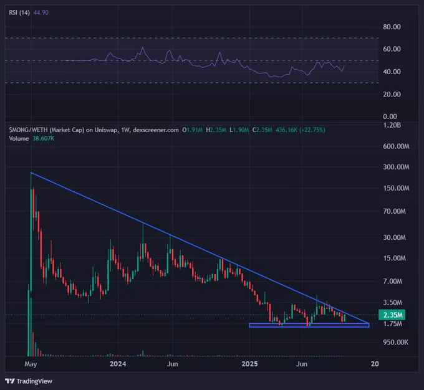Select the blue support zone rectangle
The height and width of the screenshot is (390, 424).
309,325
